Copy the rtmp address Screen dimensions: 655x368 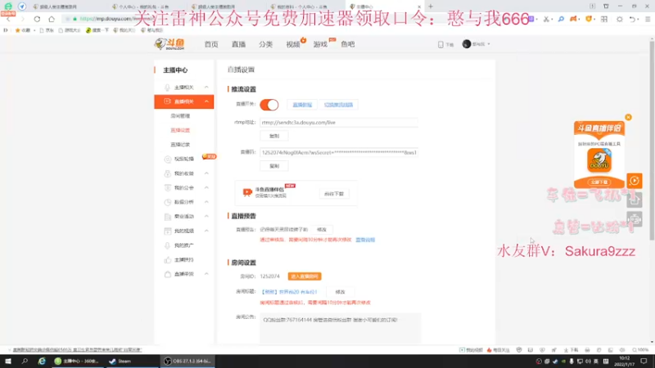click(x=274, y=136)
